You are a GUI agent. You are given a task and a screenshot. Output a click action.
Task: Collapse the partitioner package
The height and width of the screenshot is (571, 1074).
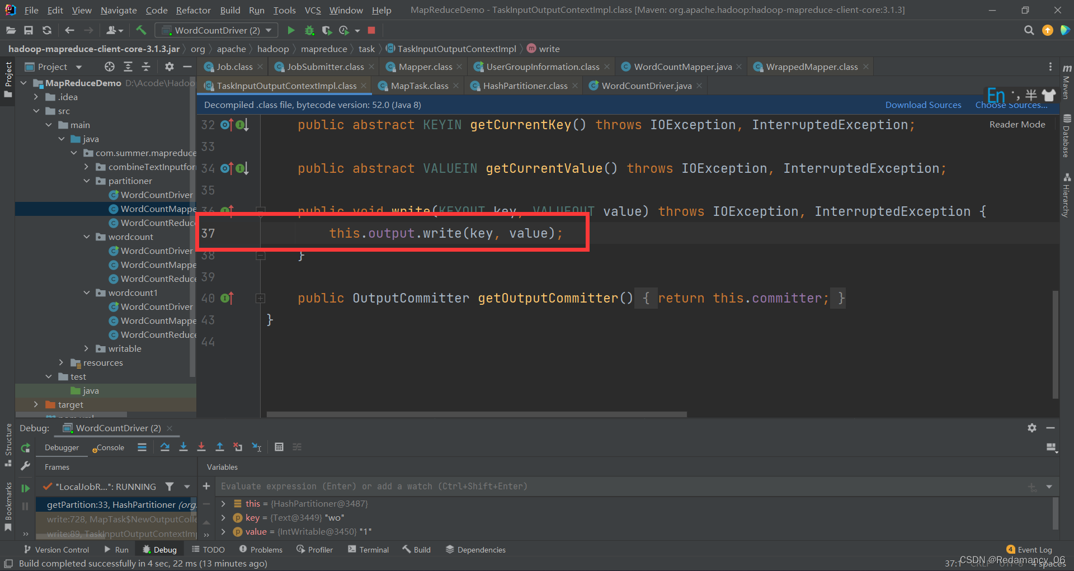tap(87, 181)
